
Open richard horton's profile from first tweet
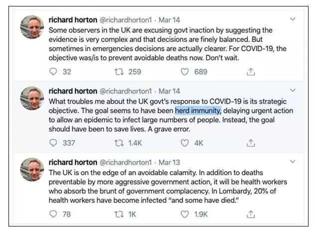[73, 20]
